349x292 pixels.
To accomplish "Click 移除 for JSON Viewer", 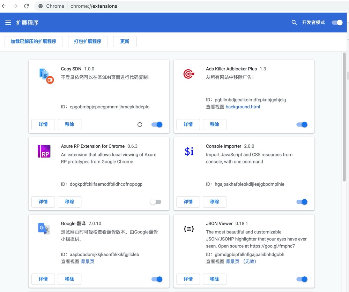I will [215, 279].
